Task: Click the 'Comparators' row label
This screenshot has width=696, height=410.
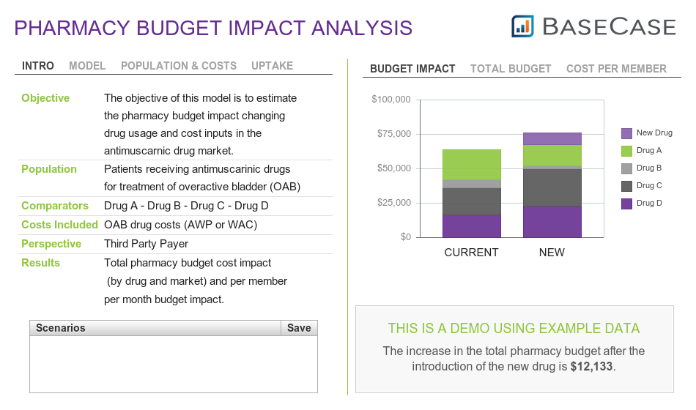Action: coord(55,206)
